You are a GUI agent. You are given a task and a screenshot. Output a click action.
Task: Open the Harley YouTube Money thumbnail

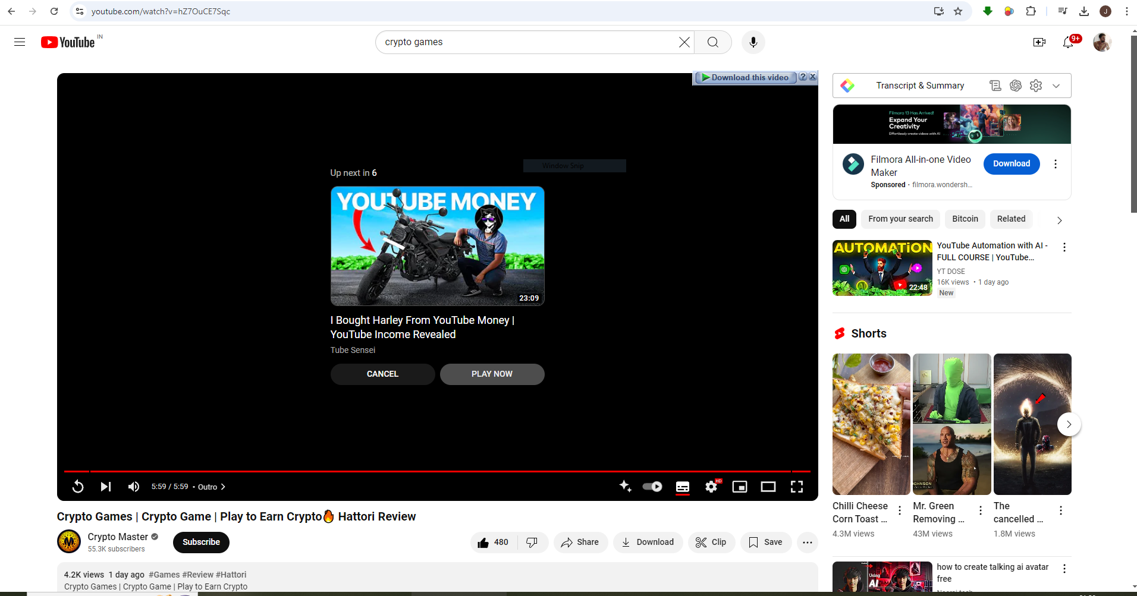click(437, 246)
